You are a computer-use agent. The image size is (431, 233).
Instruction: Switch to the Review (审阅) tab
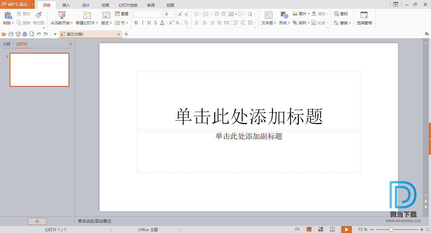coord(151,5)
